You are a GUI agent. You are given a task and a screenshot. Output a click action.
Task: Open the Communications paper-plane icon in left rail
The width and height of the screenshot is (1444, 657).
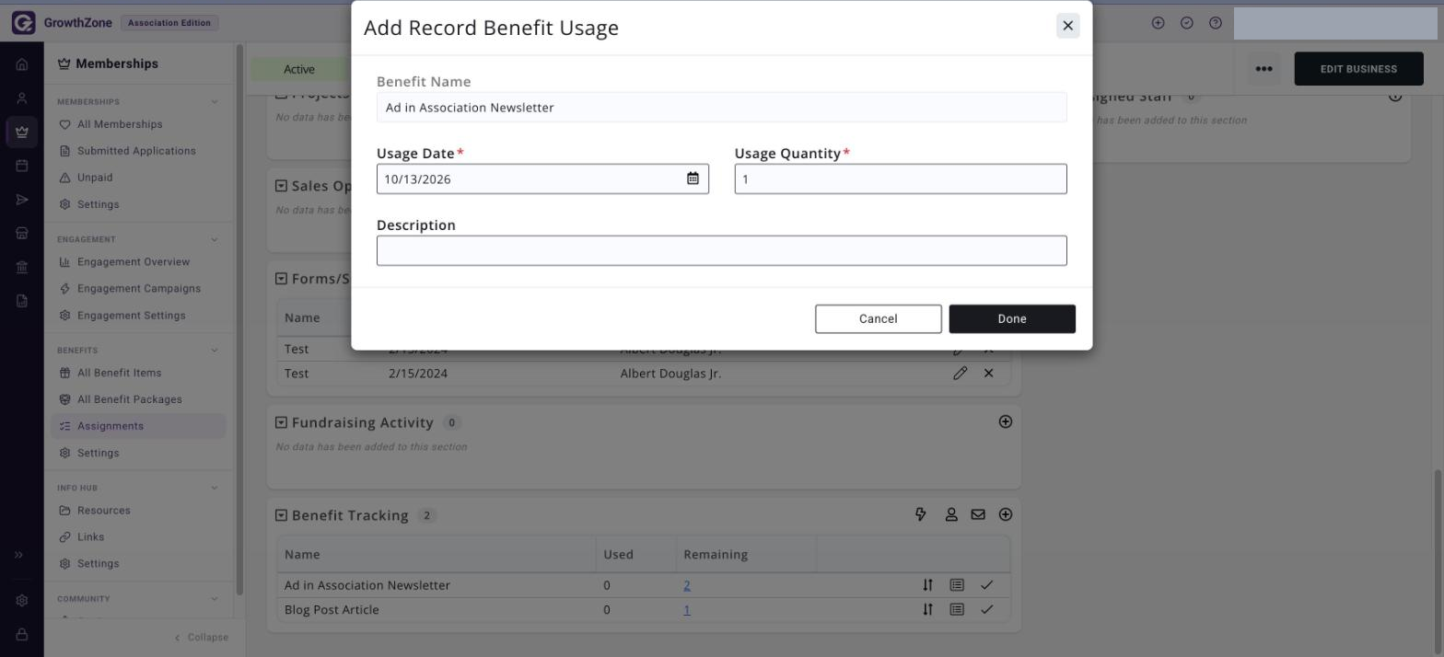click(22, 200)
